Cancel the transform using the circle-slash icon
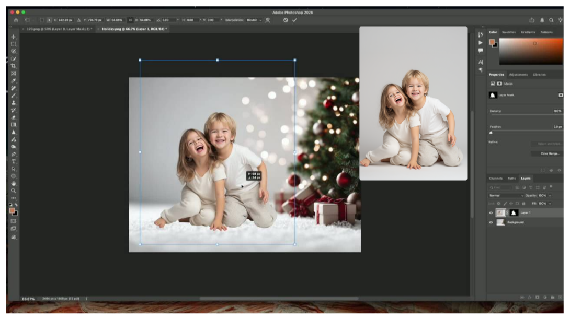This screenshot has width=570, height=320. [x=286, y=20]
